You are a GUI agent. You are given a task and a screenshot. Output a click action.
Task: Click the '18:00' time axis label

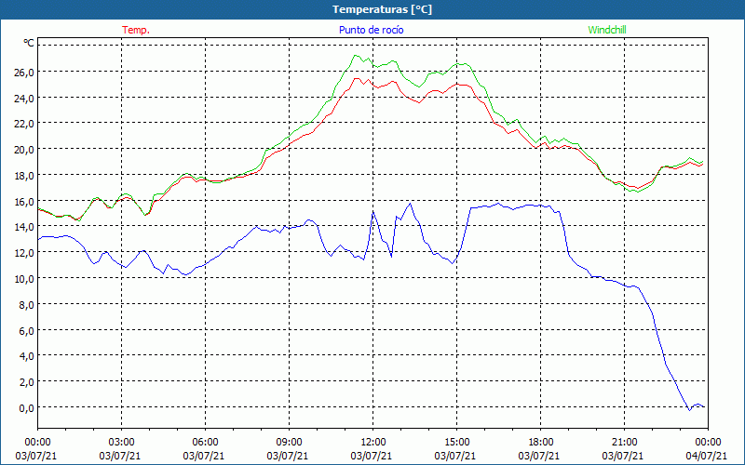[x=540, y=443]
